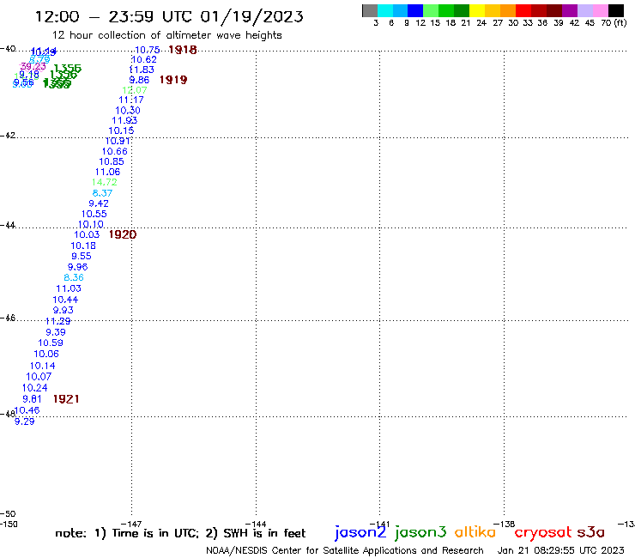Select wave height value 10.55

94,214
